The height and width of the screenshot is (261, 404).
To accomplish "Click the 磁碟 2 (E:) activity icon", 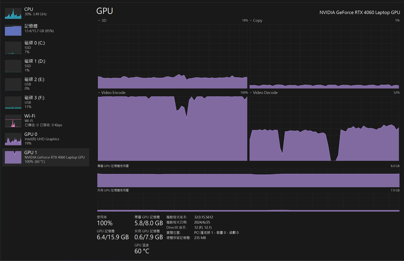I will [13, 84].
